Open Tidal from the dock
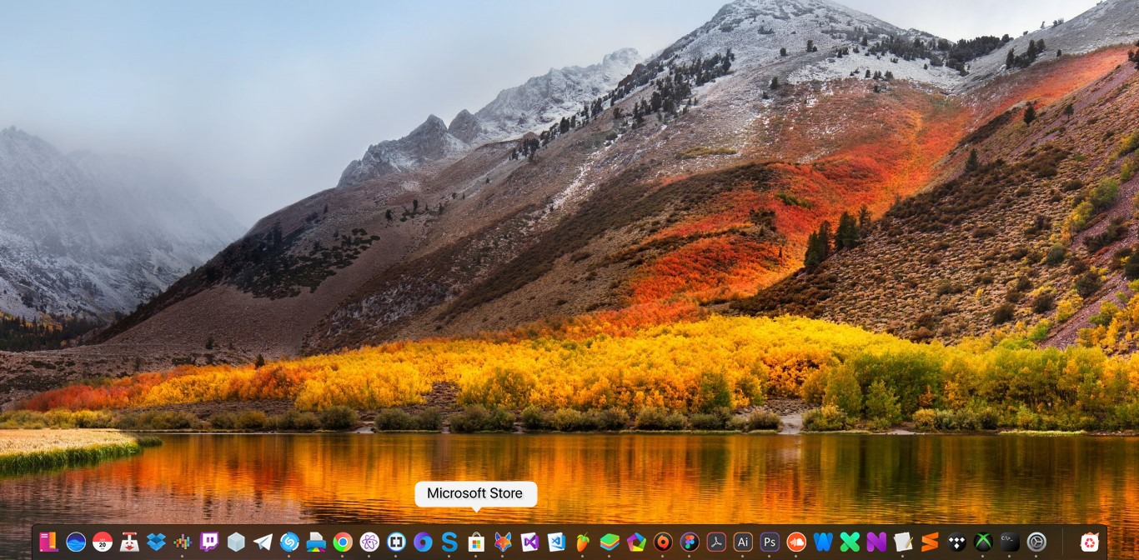1139x560 pixels. [x=956, y=542]
